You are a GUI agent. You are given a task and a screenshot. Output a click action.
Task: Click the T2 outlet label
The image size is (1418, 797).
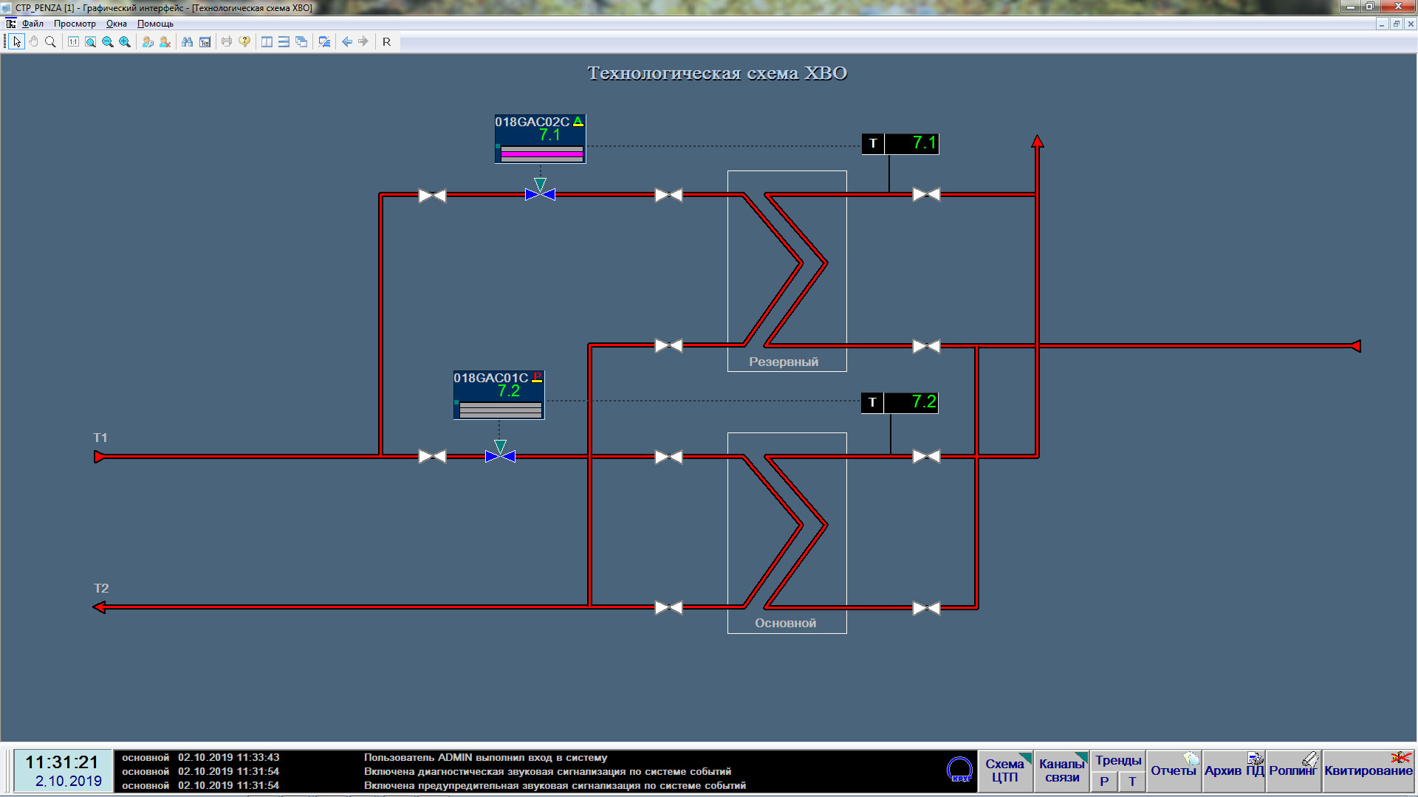tap(101, 588)
